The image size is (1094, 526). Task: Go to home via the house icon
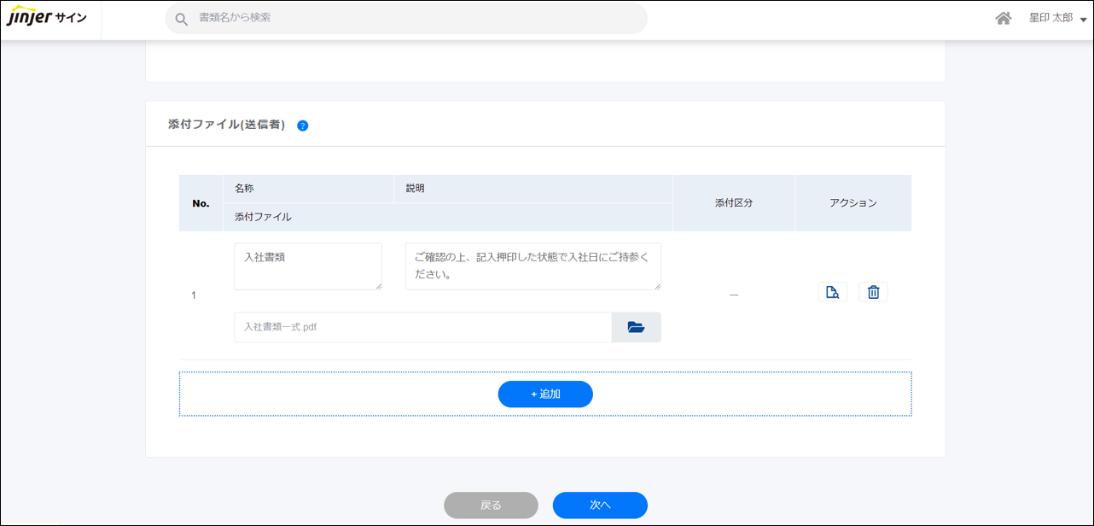tap(1004, 18)
